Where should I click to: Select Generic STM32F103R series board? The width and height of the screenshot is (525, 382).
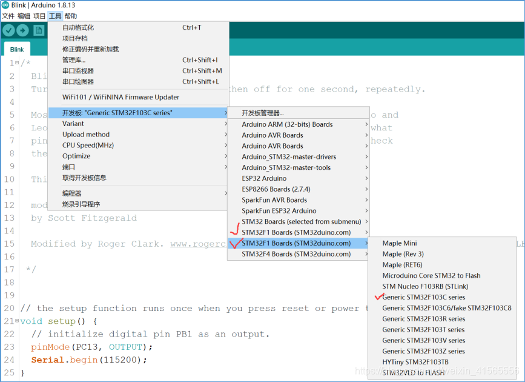point(442,318)
